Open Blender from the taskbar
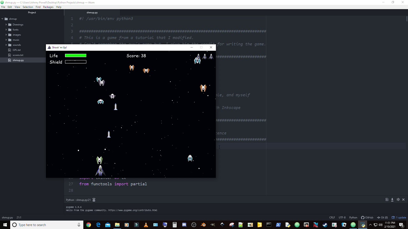 click(x=203, y=225)
